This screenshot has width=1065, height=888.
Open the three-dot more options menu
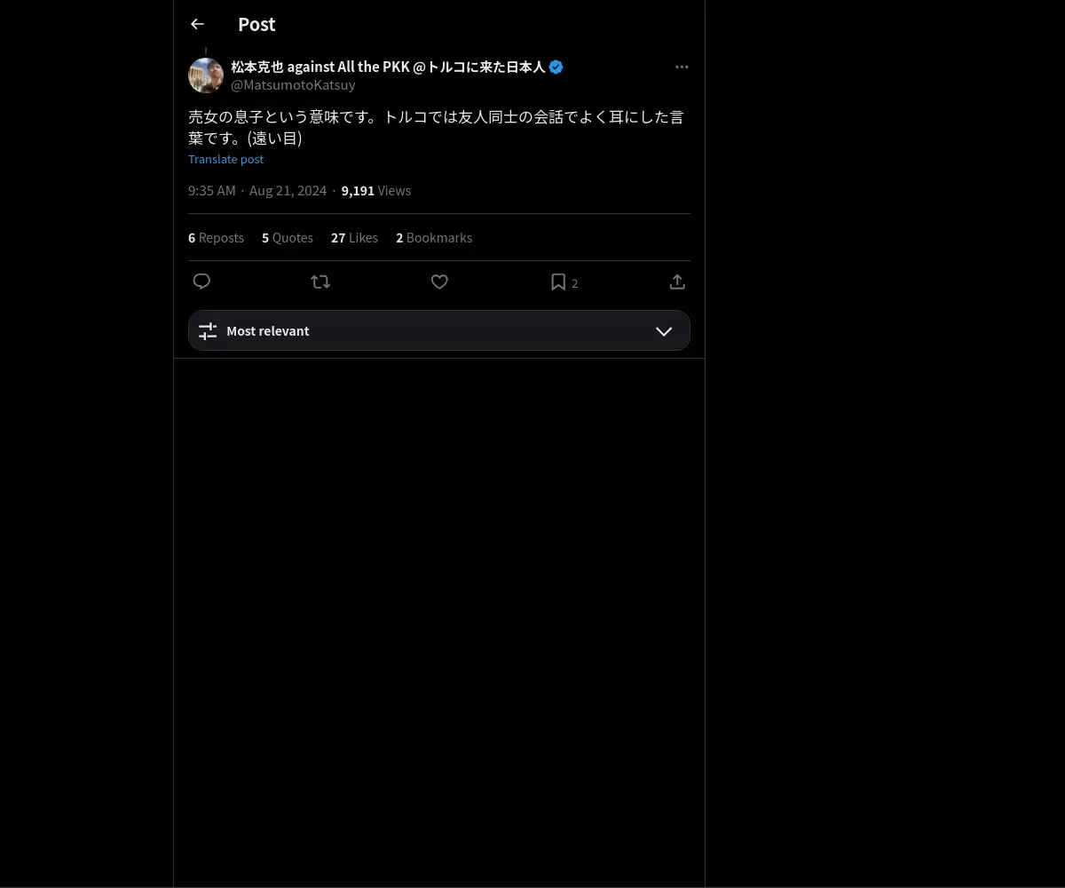click(x=682, y=67)
